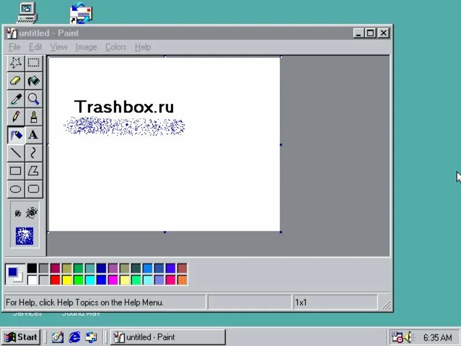This screenshot has width=461, height=346.
Task: Choose the Brush tool
Action: pyautogui.click(x=33, y=117)
